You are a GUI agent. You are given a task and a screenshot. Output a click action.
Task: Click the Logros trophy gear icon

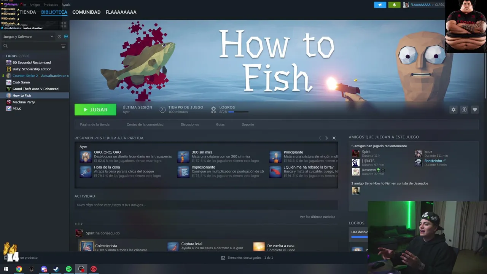click(213, 110)
